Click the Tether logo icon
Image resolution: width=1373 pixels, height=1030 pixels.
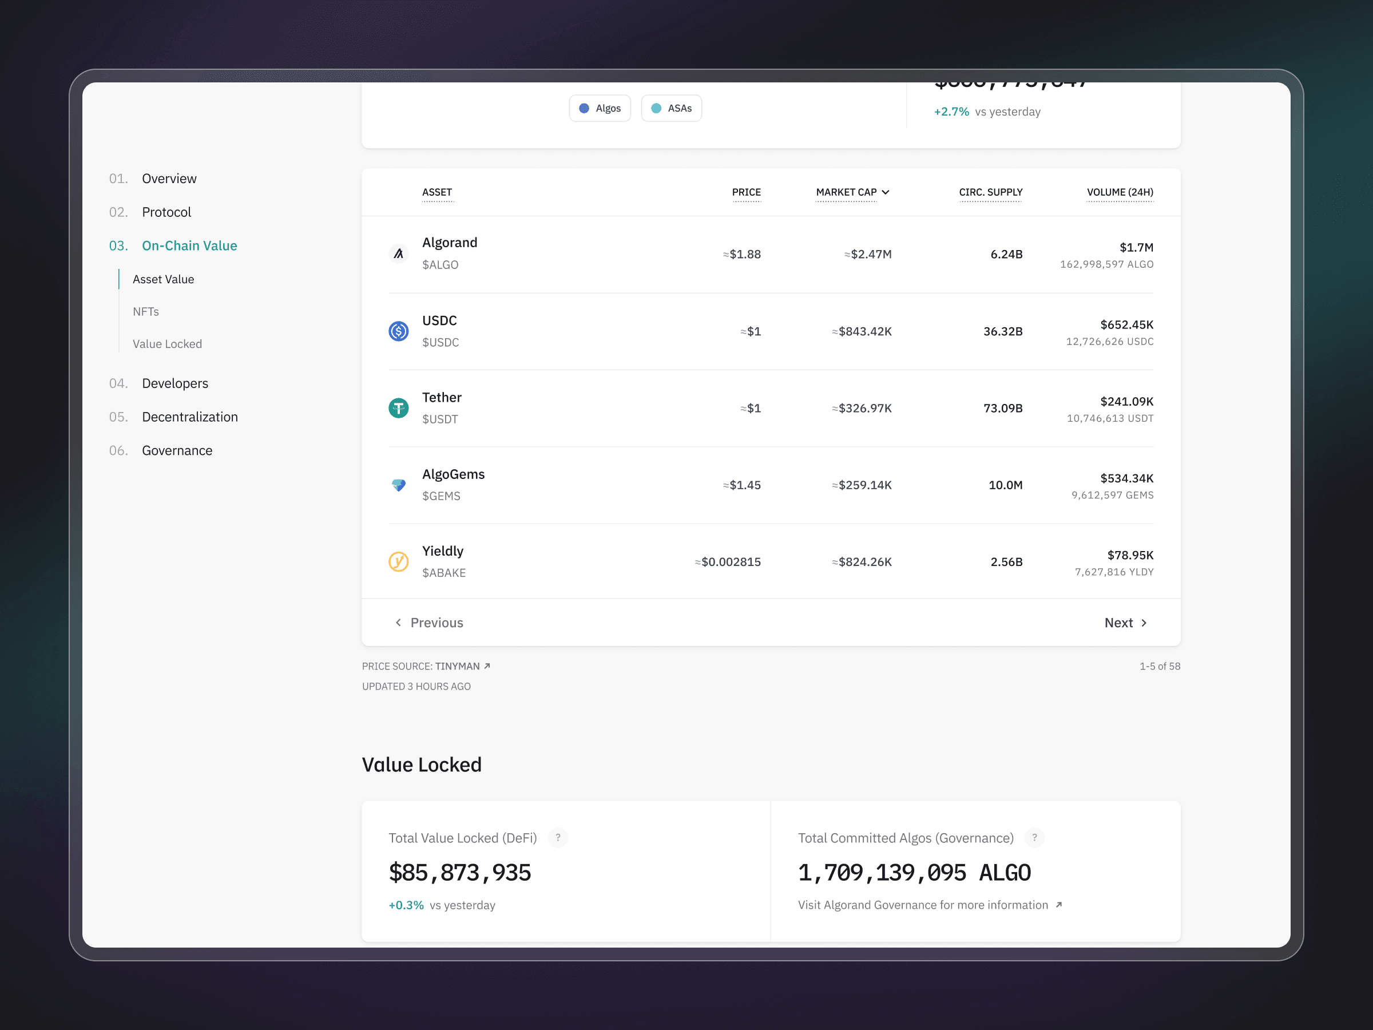pos(399,408)
